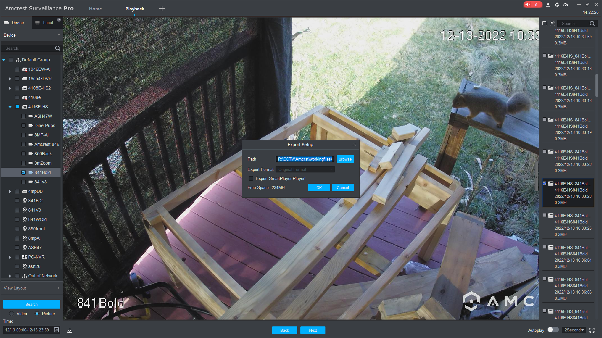Open the user account icon
The image size is (602, 338).
point(548,5)
